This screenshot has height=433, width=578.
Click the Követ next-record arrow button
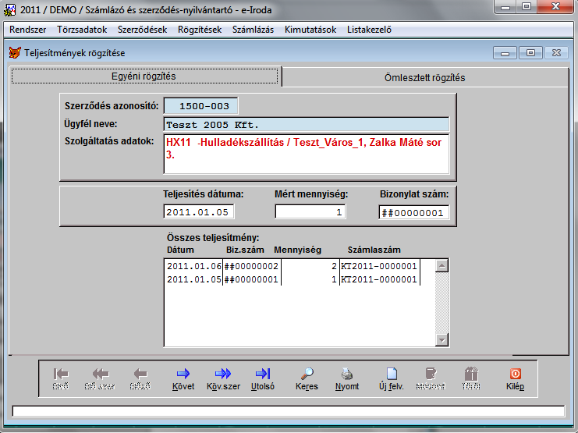tap(183, 377)
